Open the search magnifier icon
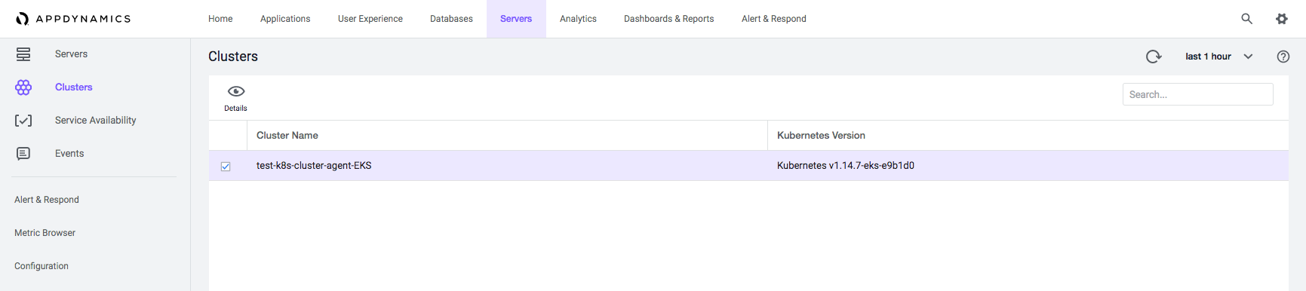Image resolution: width=1306 pixels, height=291 pixels. (x=1246, y=19)
